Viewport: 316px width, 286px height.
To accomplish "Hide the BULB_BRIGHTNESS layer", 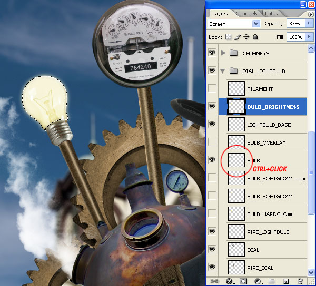I will point(212,106).
